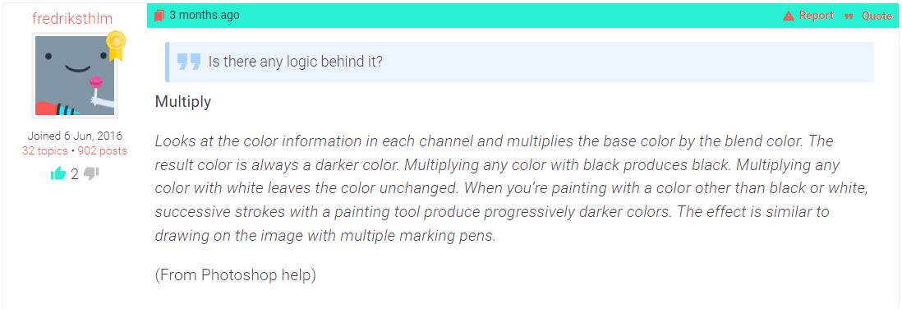Screen dimensions: 902x309
Task: Click the Multiply heading text
Action: 183,103
